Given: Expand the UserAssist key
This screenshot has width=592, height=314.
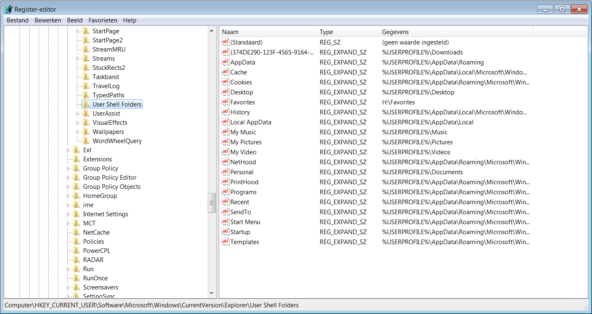Looking at the screenshot, I should pos(77,114).
